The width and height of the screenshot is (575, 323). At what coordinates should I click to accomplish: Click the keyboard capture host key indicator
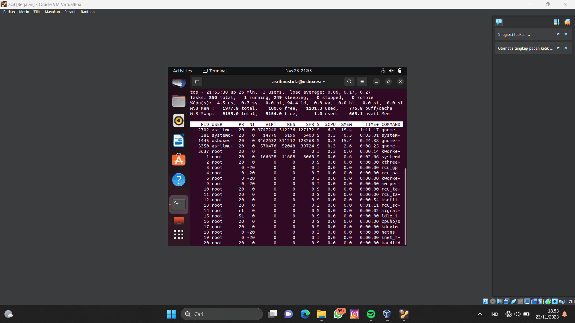(x=555, y=301)
